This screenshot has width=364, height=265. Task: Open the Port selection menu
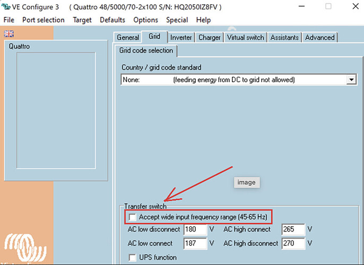pyautogui.click(x=44, y=20)
